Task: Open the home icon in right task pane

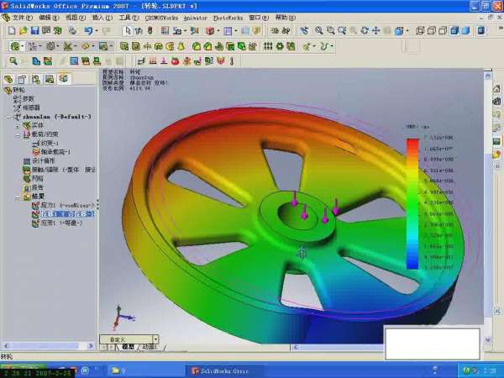Action: coord(496,89)
